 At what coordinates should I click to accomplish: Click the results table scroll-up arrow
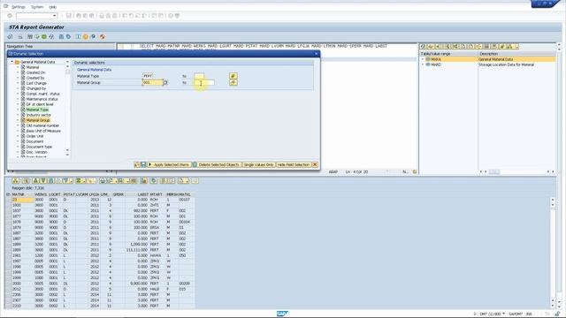[553, 200]
